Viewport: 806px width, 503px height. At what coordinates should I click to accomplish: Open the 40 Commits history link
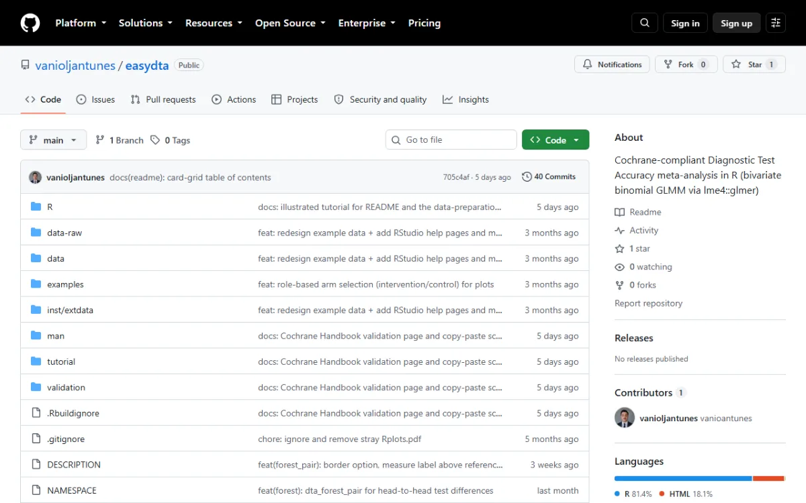549,177
